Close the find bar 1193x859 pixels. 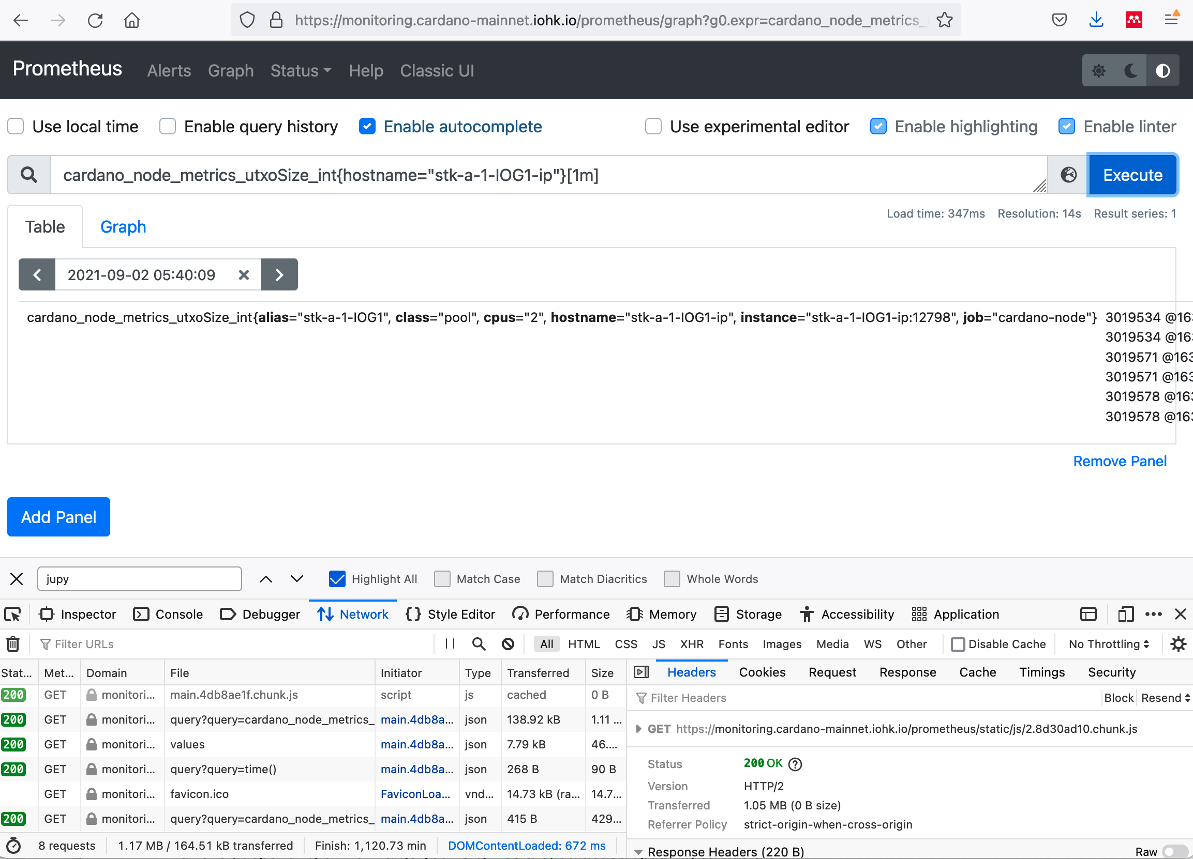tap(17, 578)
